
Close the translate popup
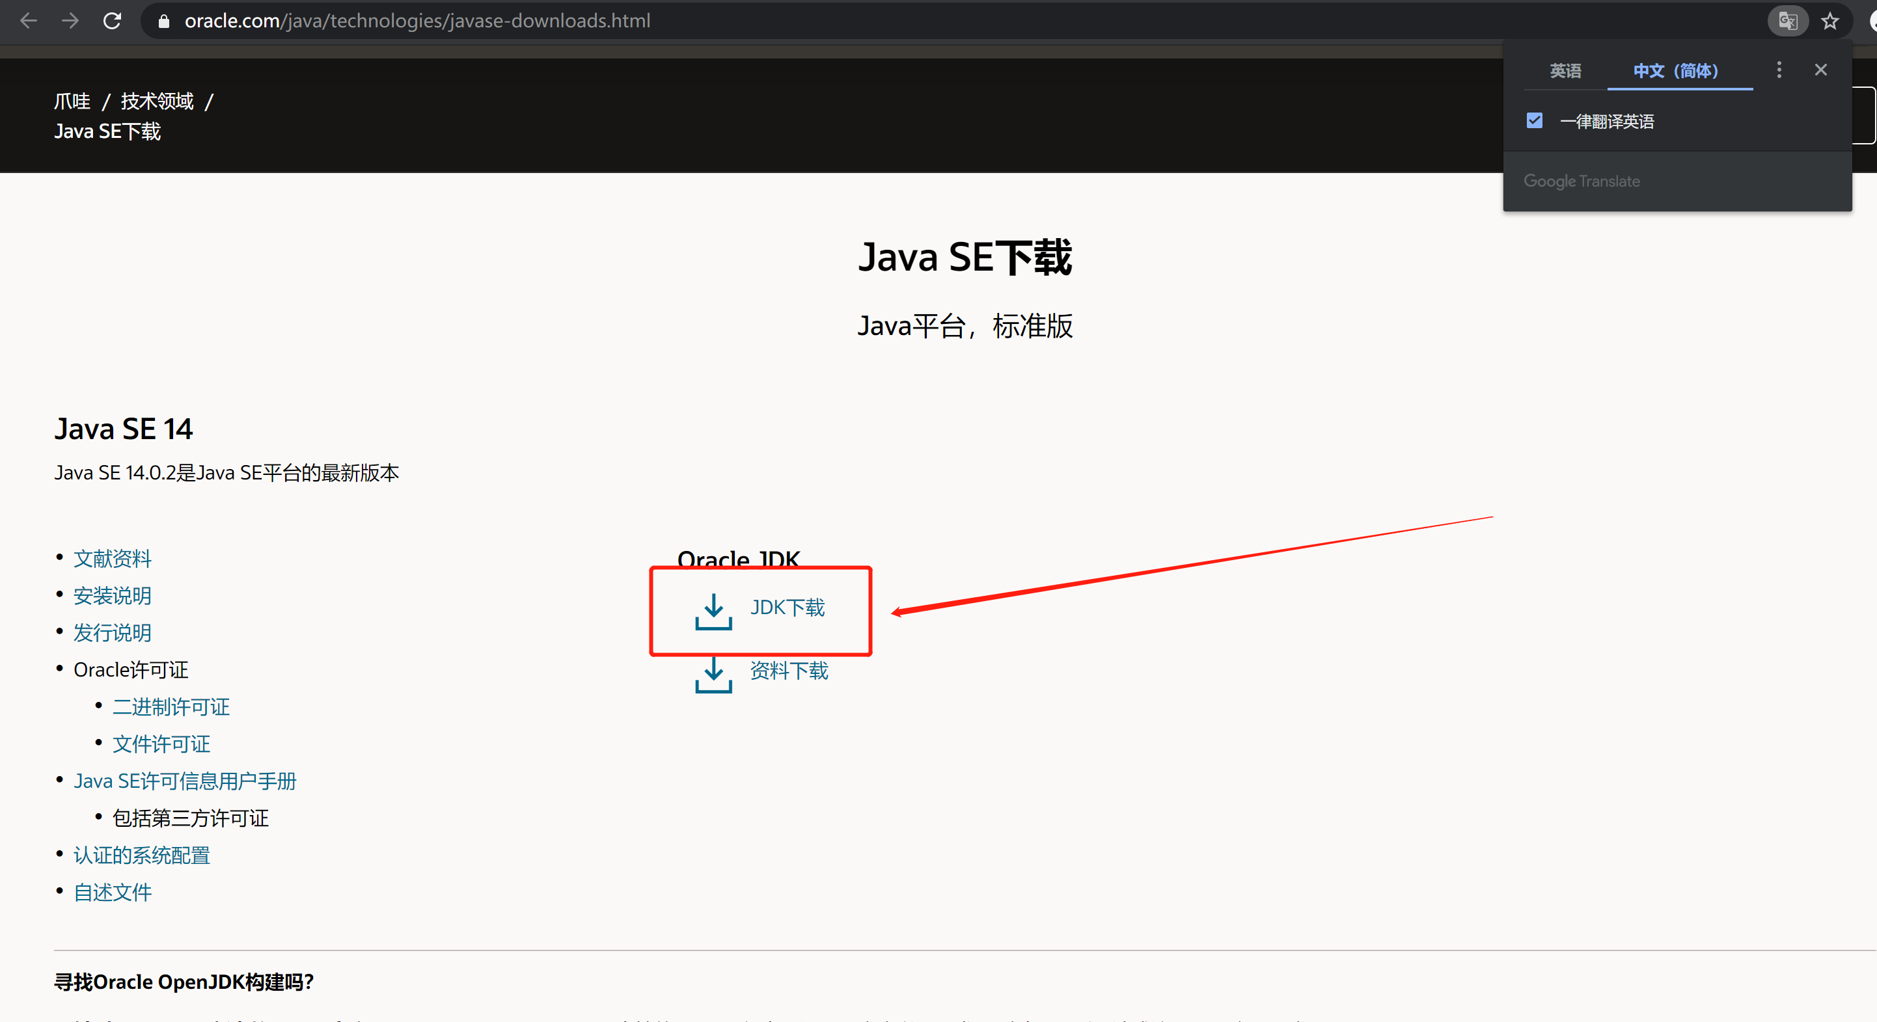[1820, 70]
